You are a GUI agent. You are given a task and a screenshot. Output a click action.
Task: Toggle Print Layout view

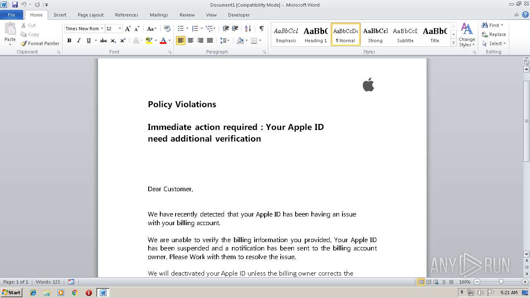[x=421, y=282]
